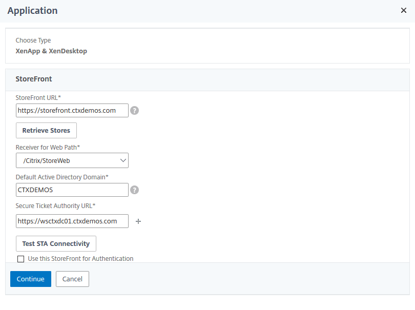Open help for StoreFront URL field

pos(135,110)
